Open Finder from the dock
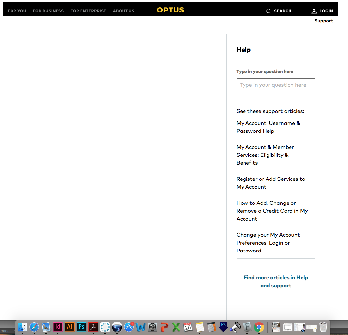The height and width of the screenshot is (335, 348). pyautogui.click(x=22, y=327)
